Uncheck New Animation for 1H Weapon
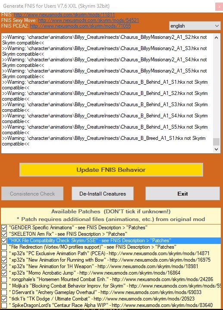Screen dimensions: 223x310 (x=4, y=266)
